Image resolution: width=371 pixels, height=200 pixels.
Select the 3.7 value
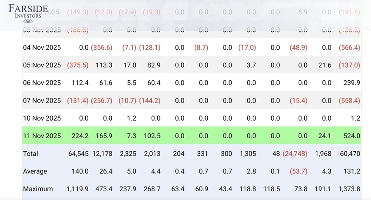pyautogui.click(x=251, y=65)
